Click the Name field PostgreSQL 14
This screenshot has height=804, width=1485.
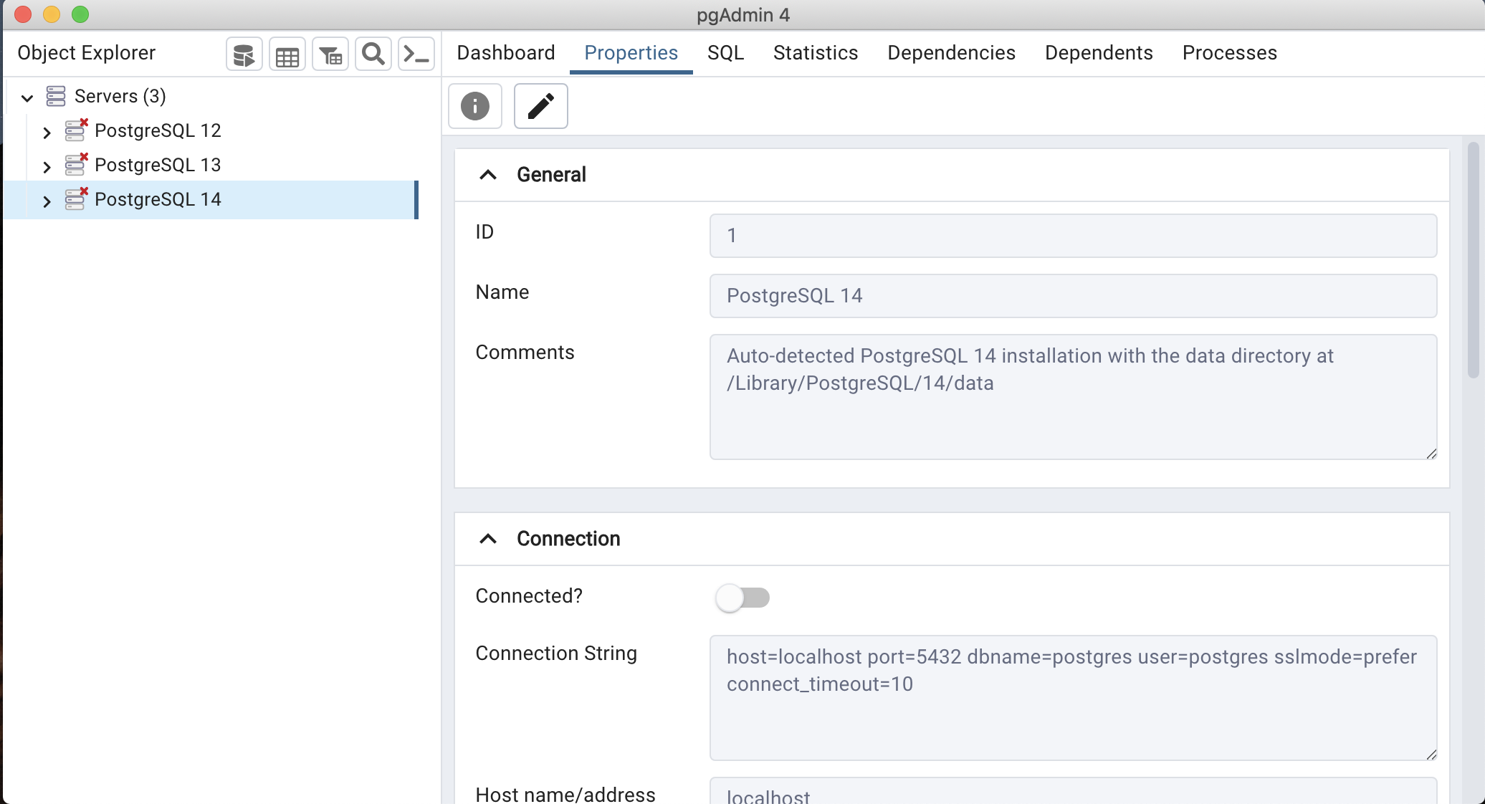[1073, 296]
